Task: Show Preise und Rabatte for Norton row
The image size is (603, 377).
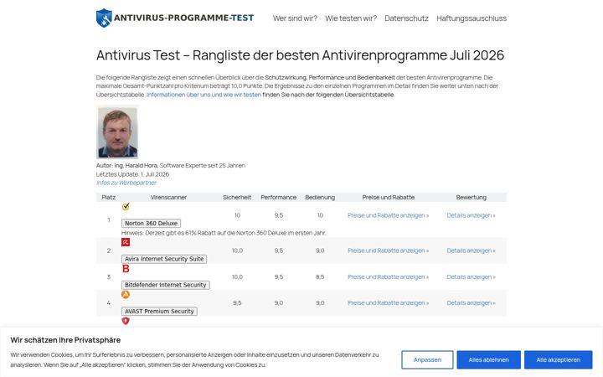Action: (x=388, y=215)
